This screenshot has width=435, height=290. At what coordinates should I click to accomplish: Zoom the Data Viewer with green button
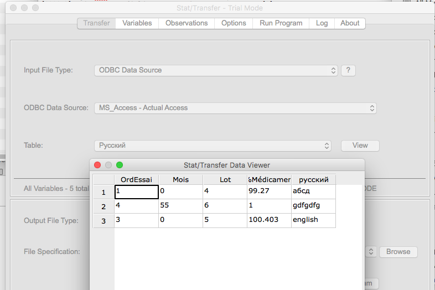120,165
